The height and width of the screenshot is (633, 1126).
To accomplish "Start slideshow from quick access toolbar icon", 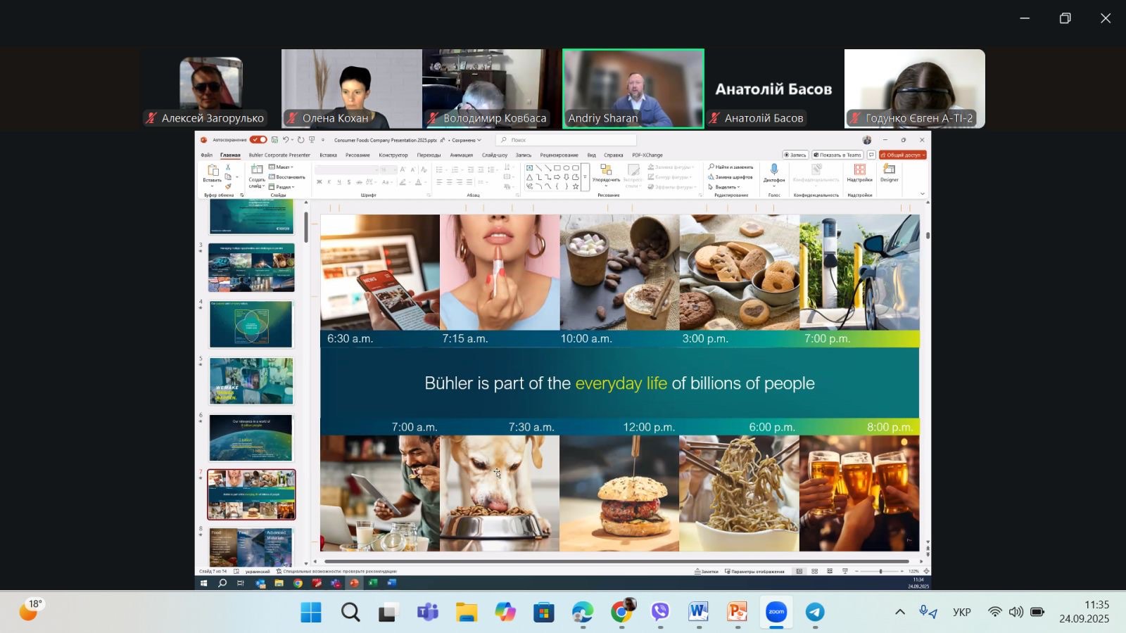I will [x=312, y=140].
